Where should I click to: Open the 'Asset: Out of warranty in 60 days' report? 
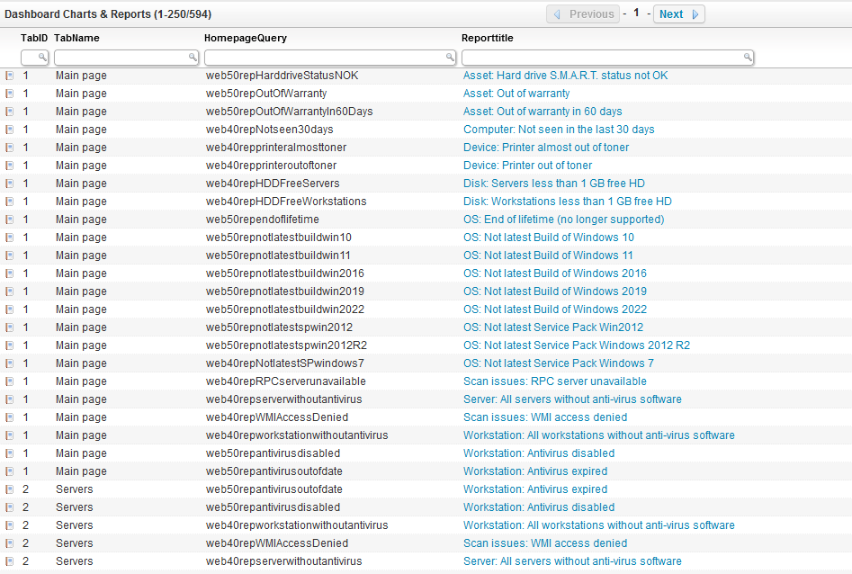tap(543, 112)
